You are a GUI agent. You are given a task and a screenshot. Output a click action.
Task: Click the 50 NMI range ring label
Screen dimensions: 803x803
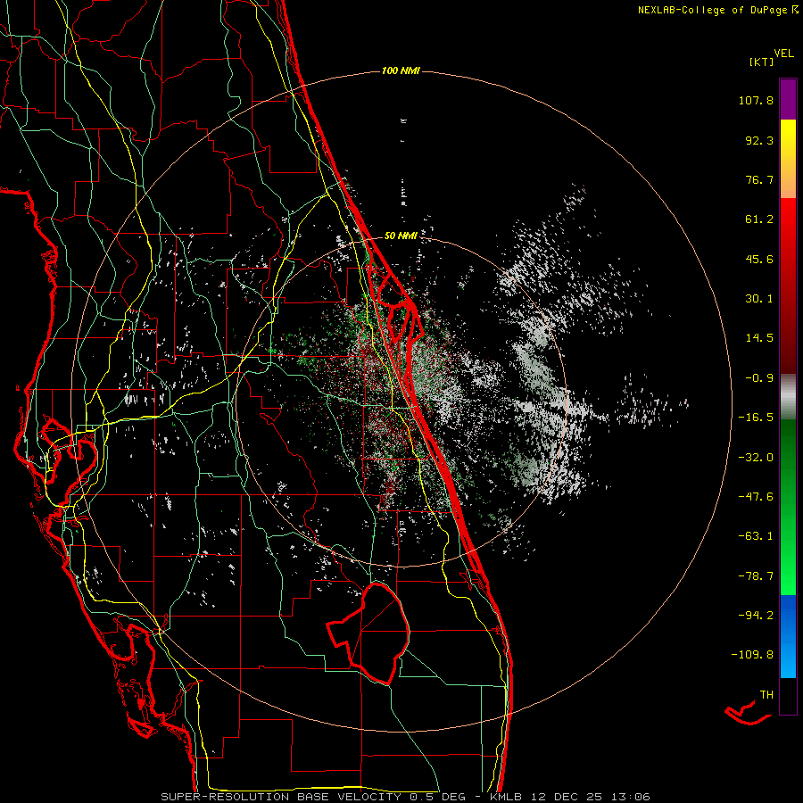point(401,236)
